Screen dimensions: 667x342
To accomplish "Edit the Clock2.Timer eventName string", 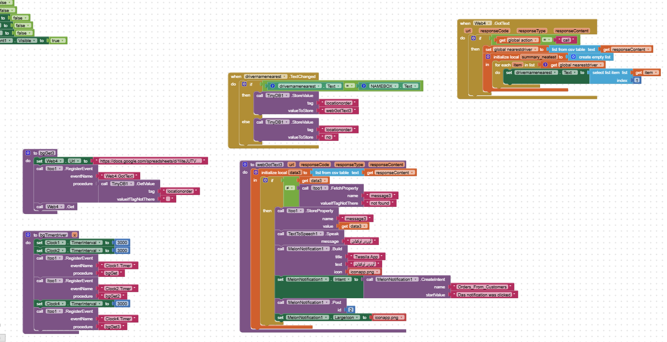I will point(118,288).
